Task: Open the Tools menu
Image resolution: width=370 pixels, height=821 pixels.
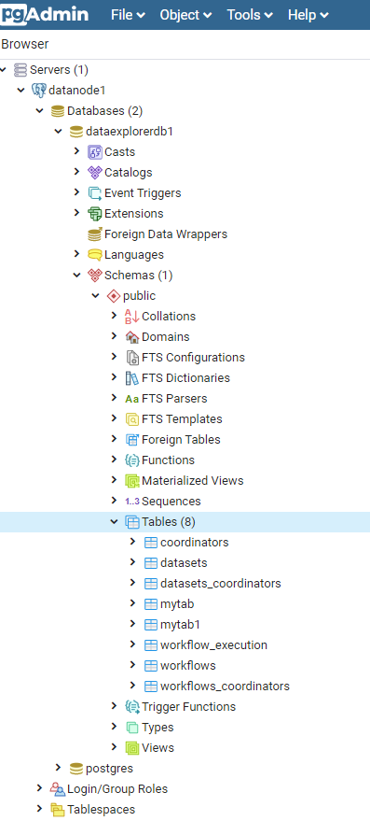Action: [x=250, y=15]
